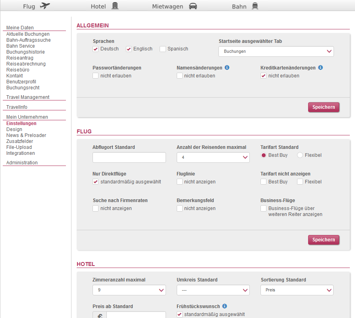355x318 pixels.
Task: Save the Allgemein settings with Speichern
Action: [324, 107]
